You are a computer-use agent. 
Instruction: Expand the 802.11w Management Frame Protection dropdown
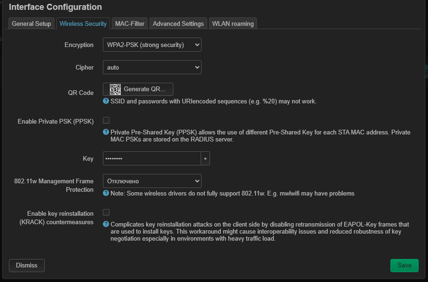click(x=152, y=181)
